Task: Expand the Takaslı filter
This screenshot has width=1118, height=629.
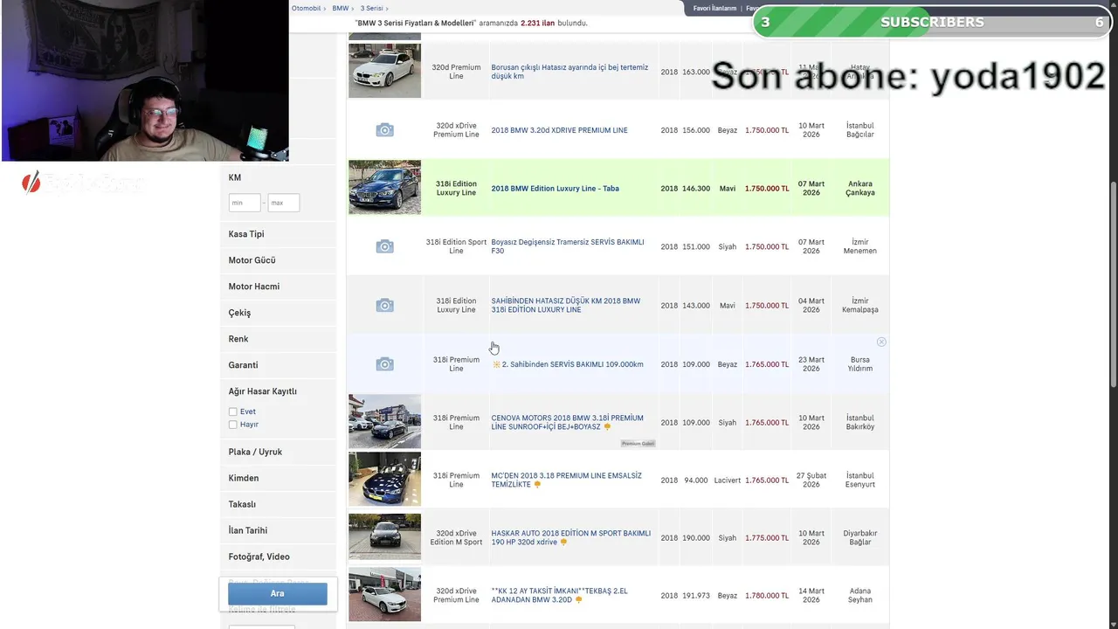Action: tap(278, 504)
